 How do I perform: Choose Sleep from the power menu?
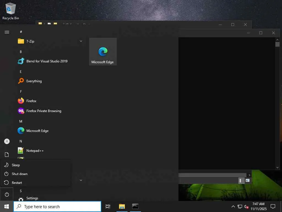click(36, 165)
